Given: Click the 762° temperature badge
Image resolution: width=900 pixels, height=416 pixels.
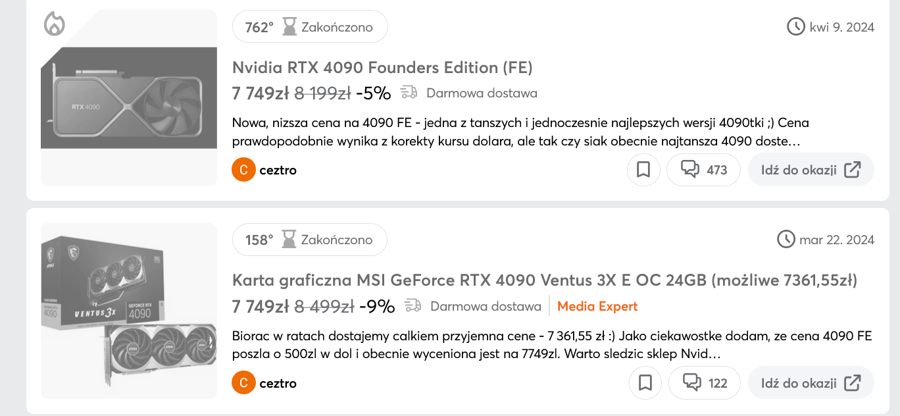Looking at the screenshot, I should pyautogui.click(x=259, y=27).
